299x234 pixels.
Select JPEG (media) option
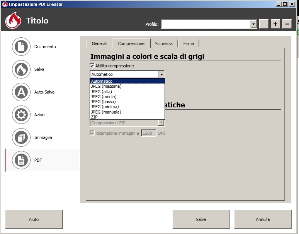click(127, 97)
